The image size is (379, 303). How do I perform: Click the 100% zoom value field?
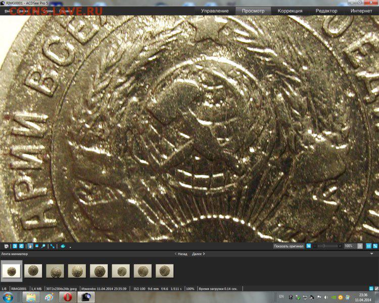[x=350, y=246]
